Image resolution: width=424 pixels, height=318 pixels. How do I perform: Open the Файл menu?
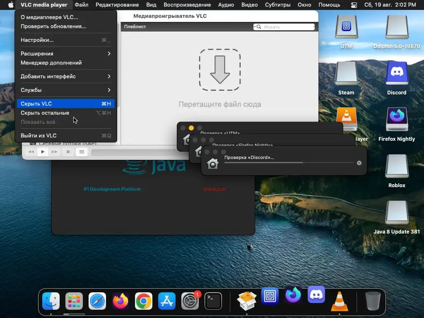pos(82,5)
